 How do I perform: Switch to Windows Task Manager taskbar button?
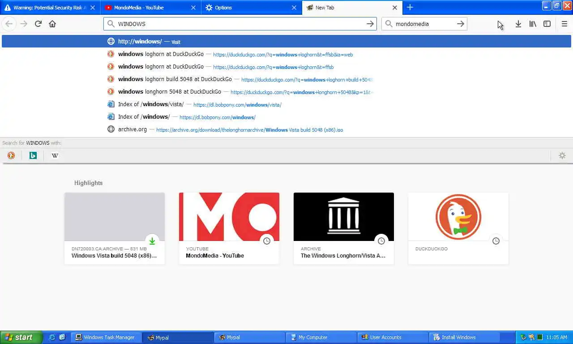107,337
